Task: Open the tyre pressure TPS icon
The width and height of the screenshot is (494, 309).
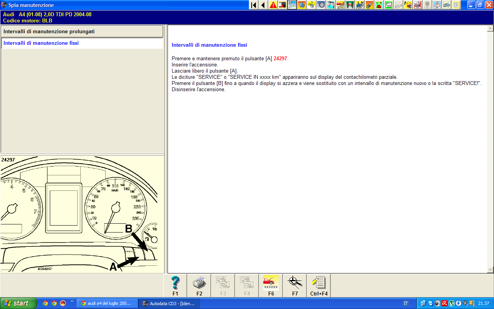Action: 360,5
